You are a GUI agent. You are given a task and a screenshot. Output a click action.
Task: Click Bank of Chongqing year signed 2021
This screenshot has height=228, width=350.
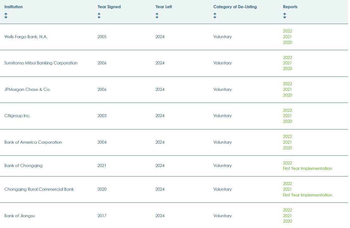tap(102, 166)
